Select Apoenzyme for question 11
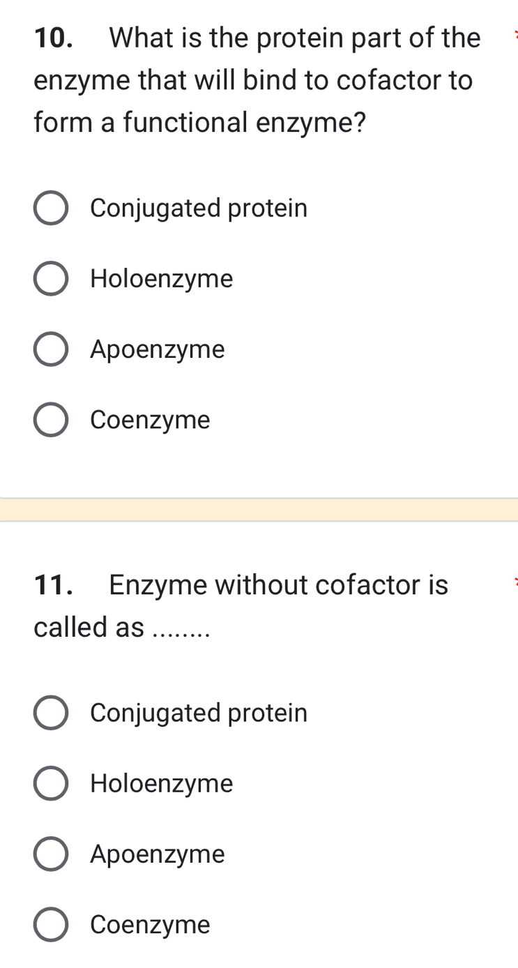 [50, 854]
